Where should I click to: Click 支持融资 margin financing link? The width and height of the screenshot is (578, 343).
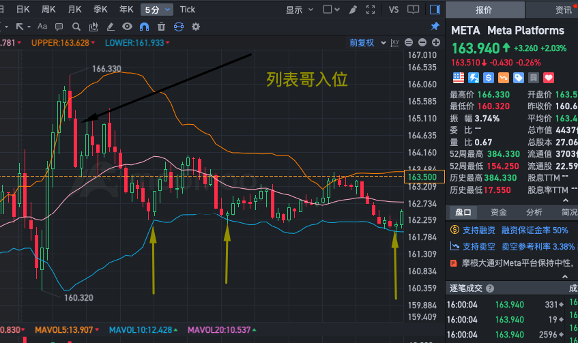(479, 230)
